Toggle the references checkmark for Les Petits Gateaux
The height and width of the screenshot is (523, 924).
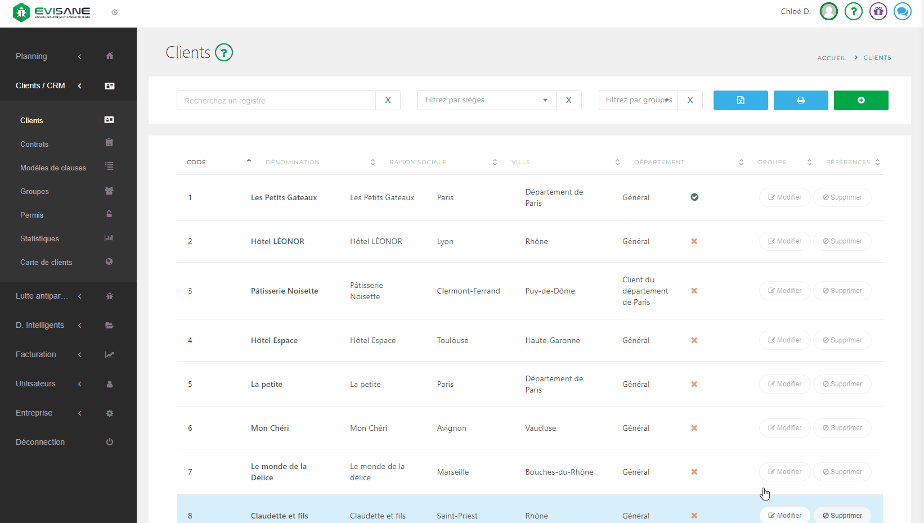tap(694, 197)
